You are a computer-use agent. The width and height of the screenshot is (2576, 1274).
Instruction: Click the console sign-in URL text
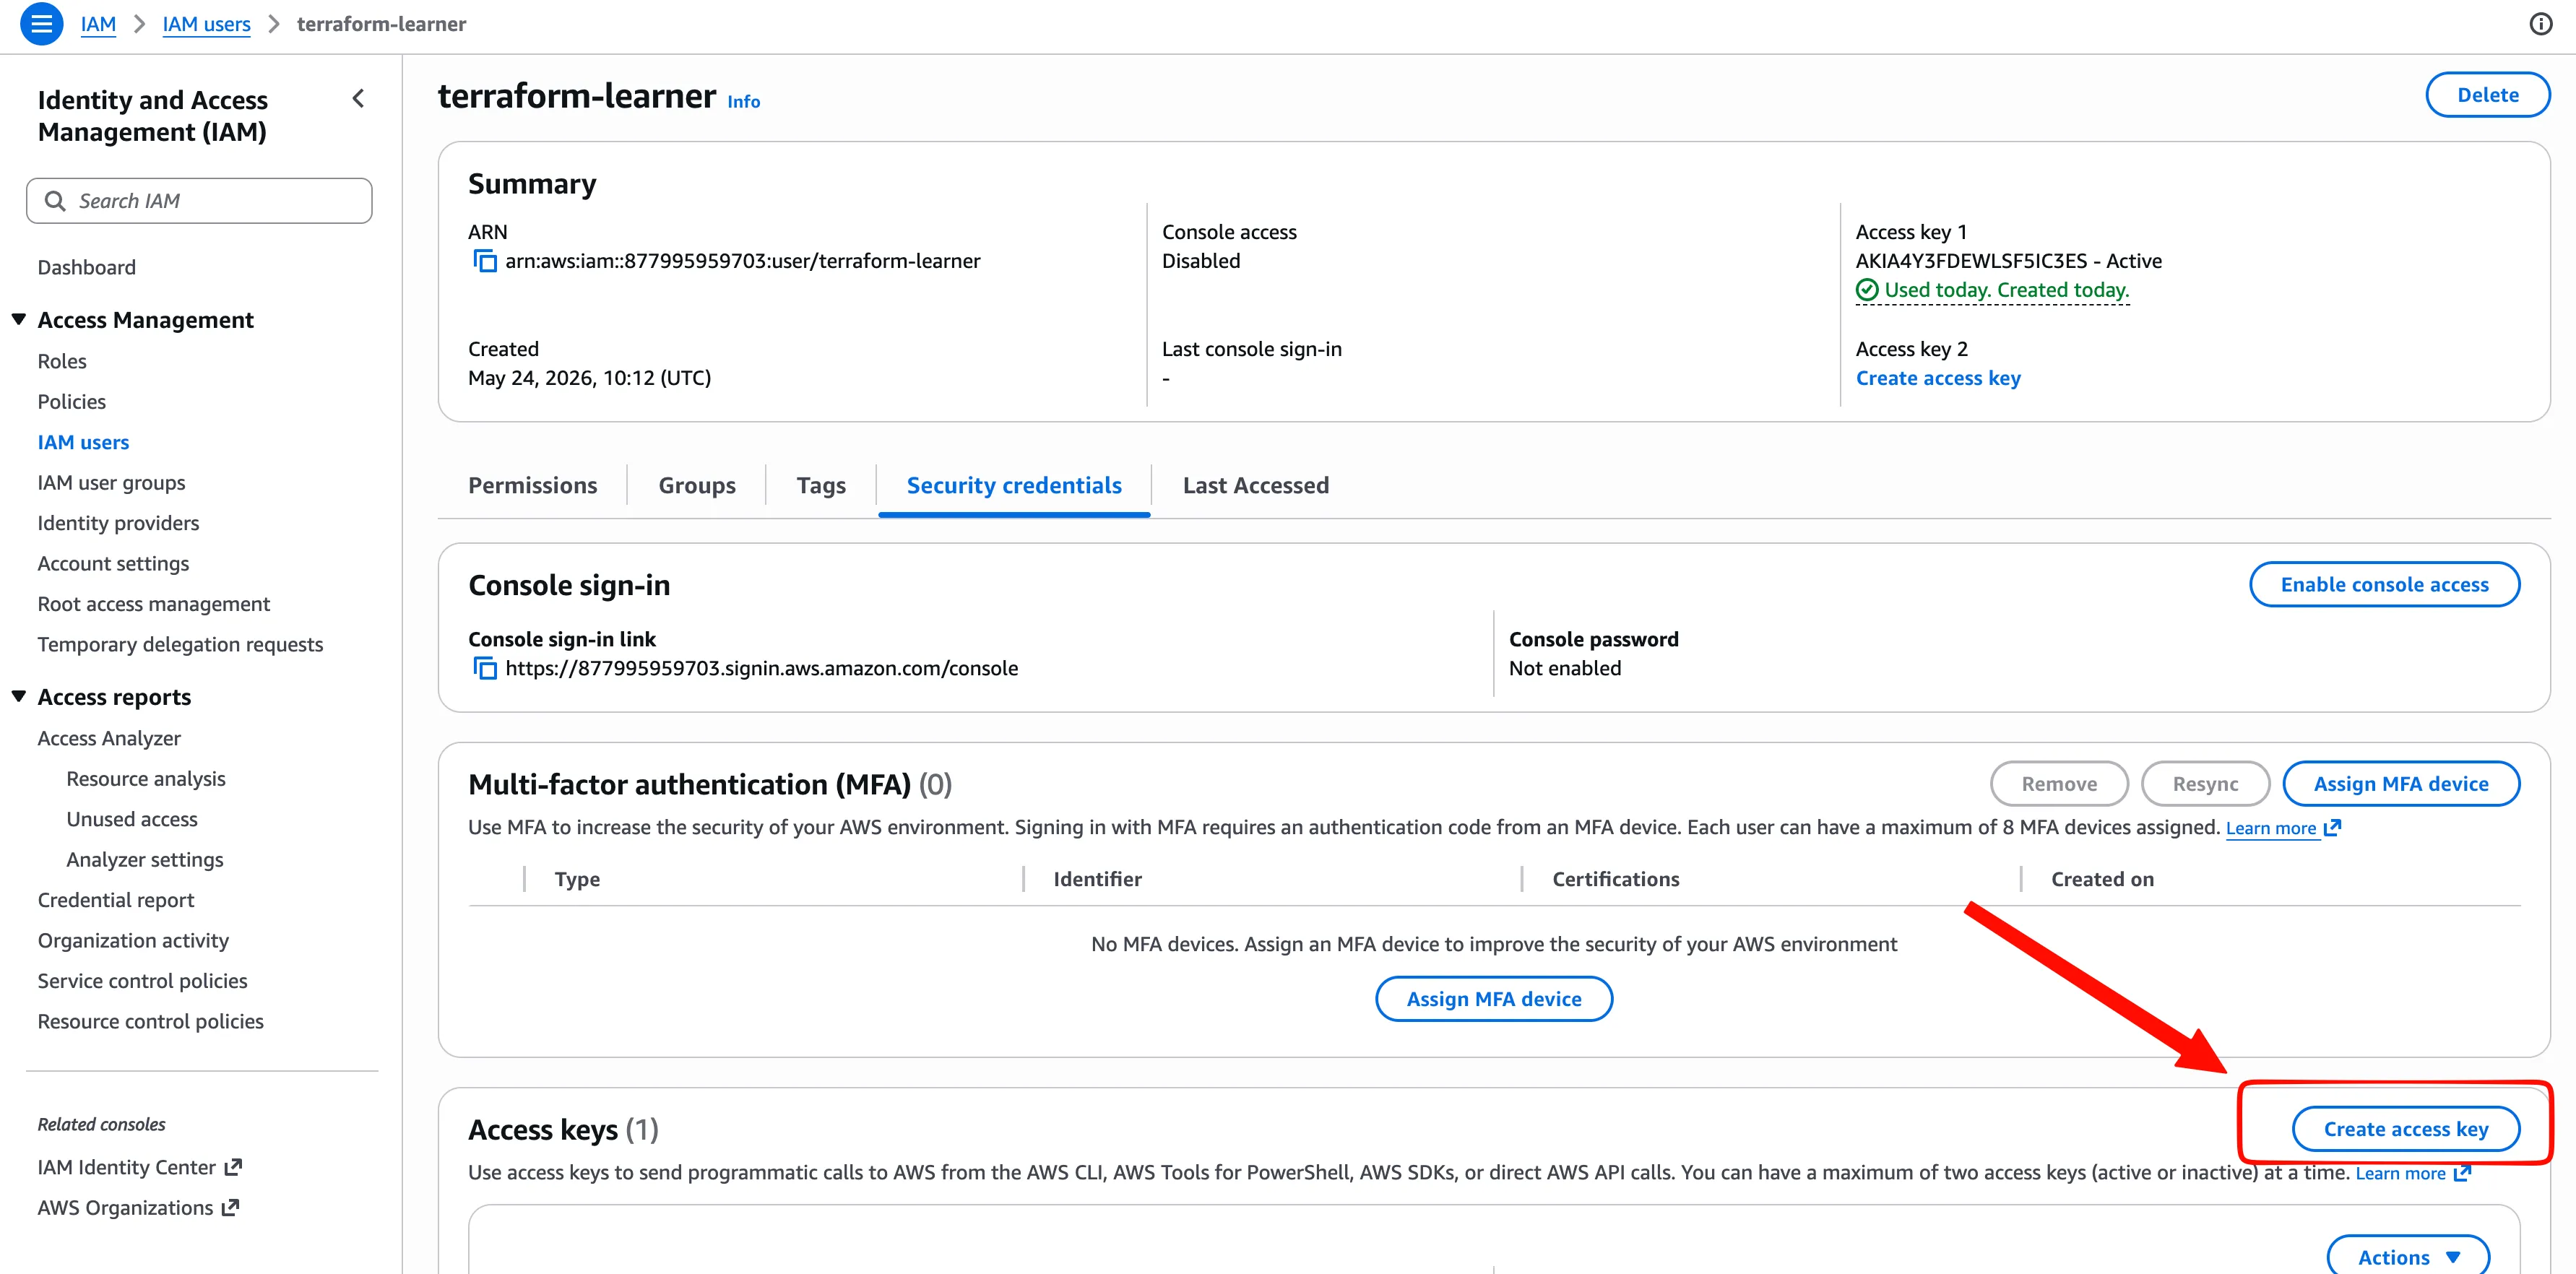761,668
